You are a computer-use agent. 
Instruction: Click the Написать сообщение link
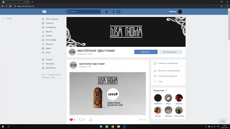point(168,63)
